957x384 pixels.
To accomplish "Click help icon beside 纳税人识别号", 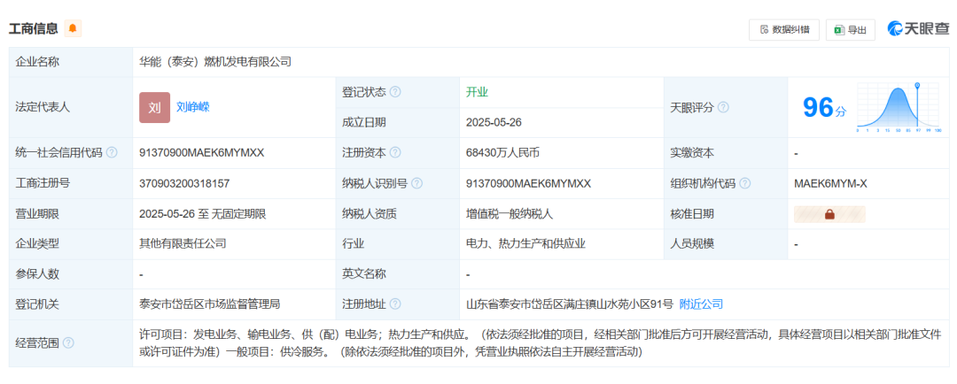I will pos(417,183).
